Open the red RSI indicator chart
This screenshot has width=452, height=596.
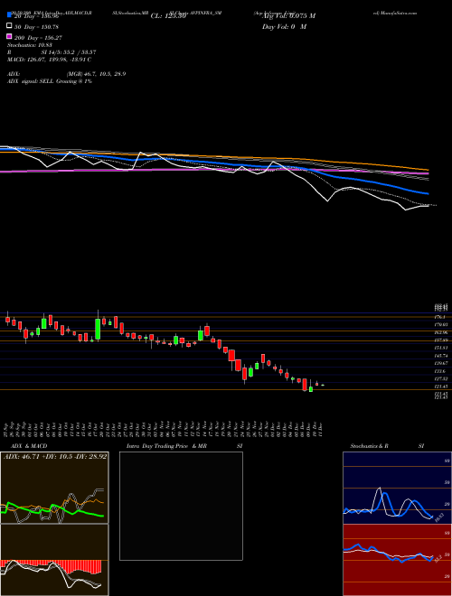click(x=397, y=560)
